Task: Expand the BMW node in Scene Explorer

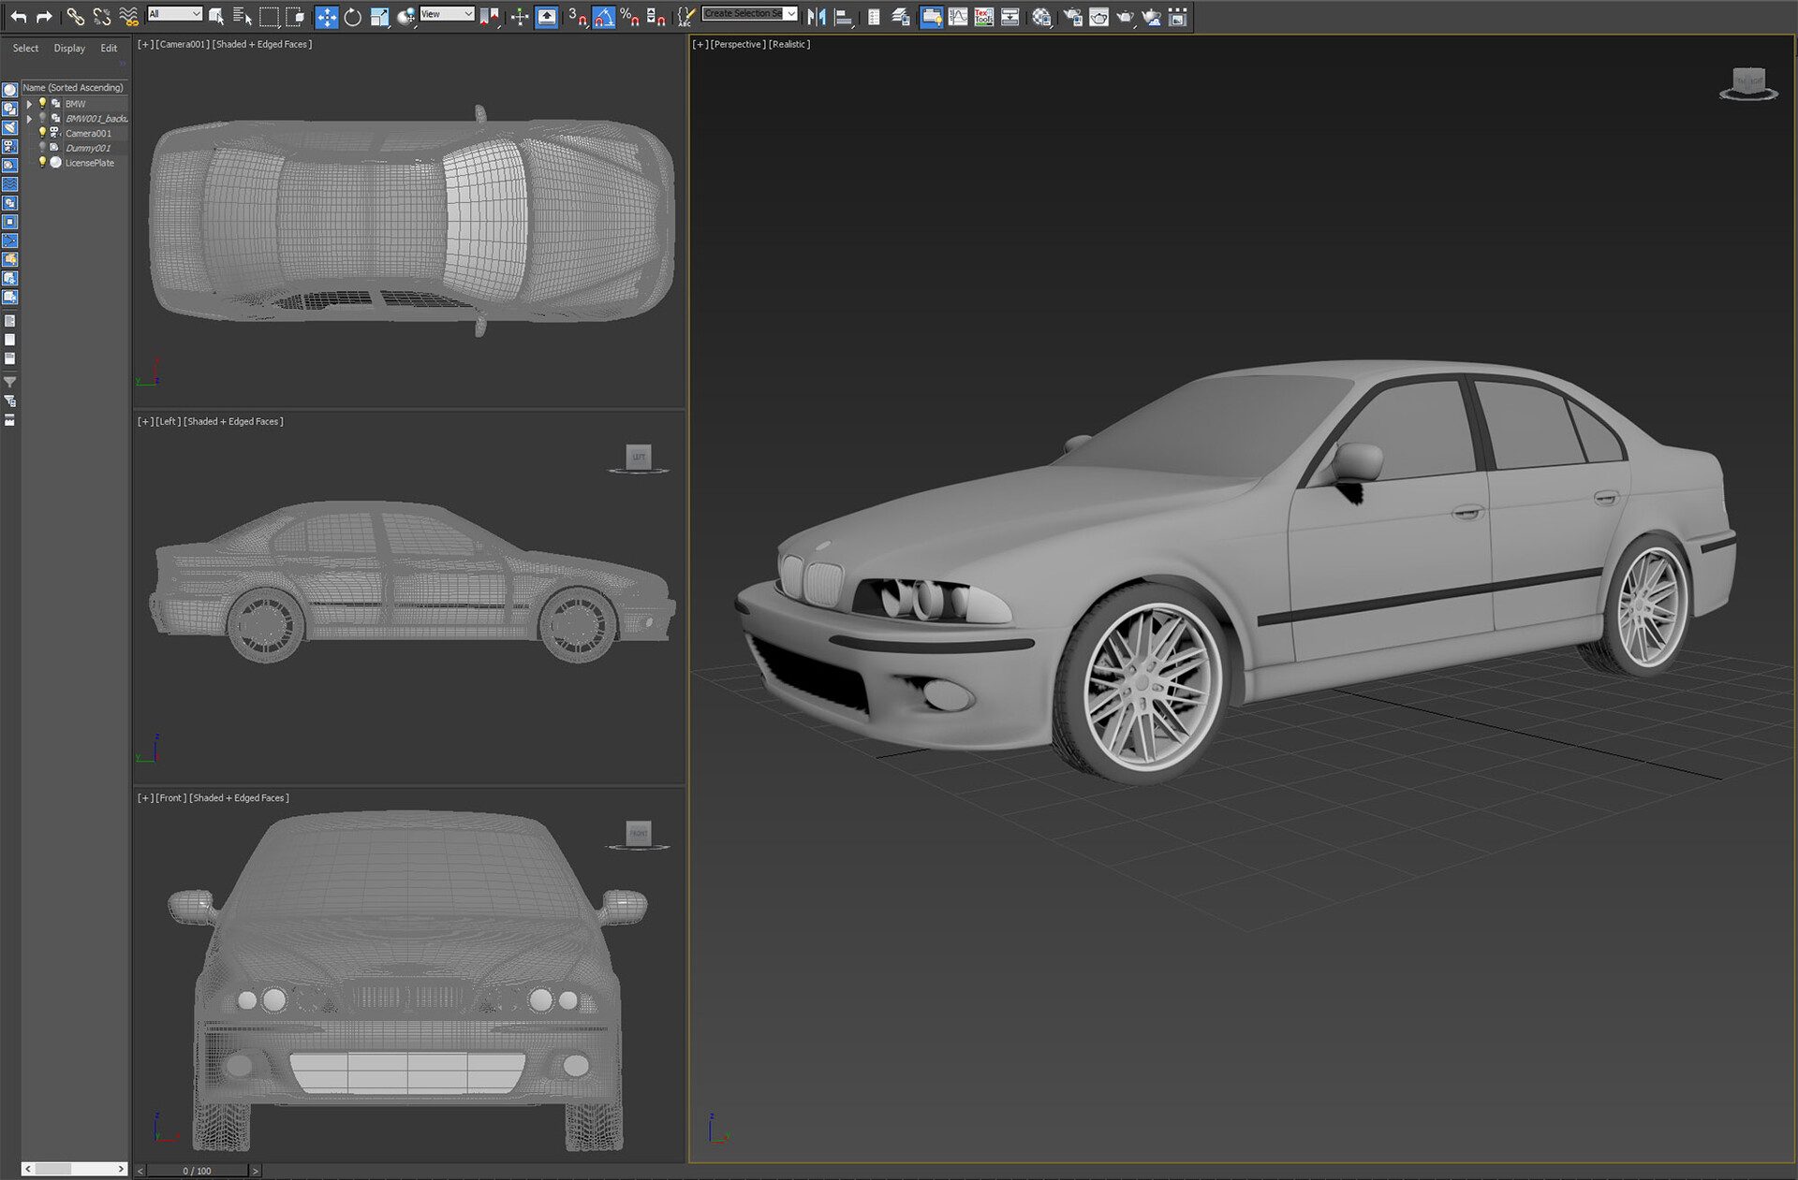Action: click(29, 104)
